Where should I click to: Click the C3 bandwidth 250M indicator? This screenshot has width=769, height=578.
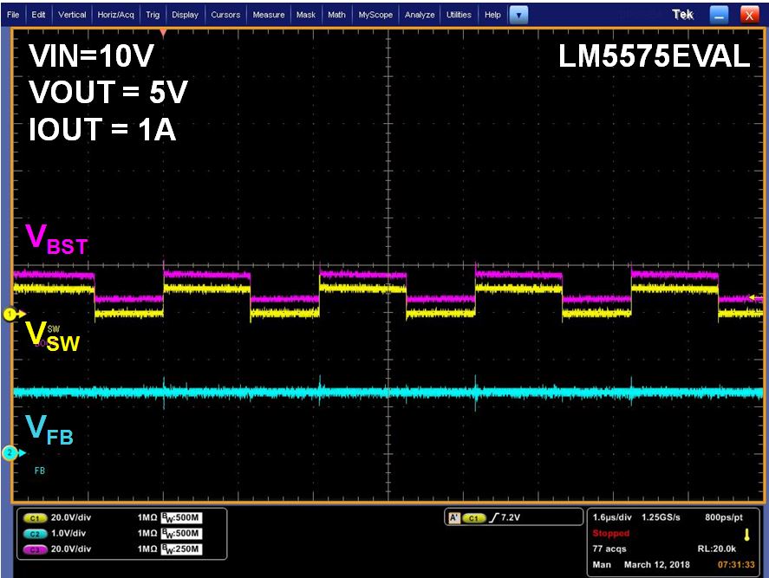tap(181, 549)
